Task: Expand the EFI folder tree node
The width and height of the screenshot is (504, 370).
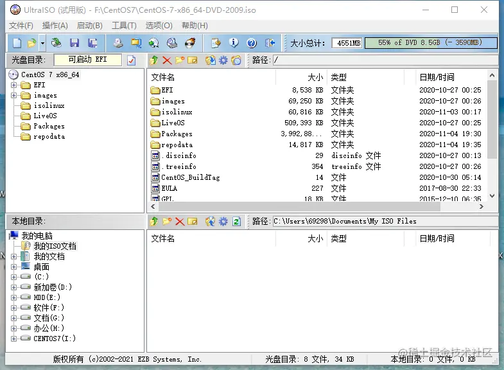Action: click(x=14, y=85)
